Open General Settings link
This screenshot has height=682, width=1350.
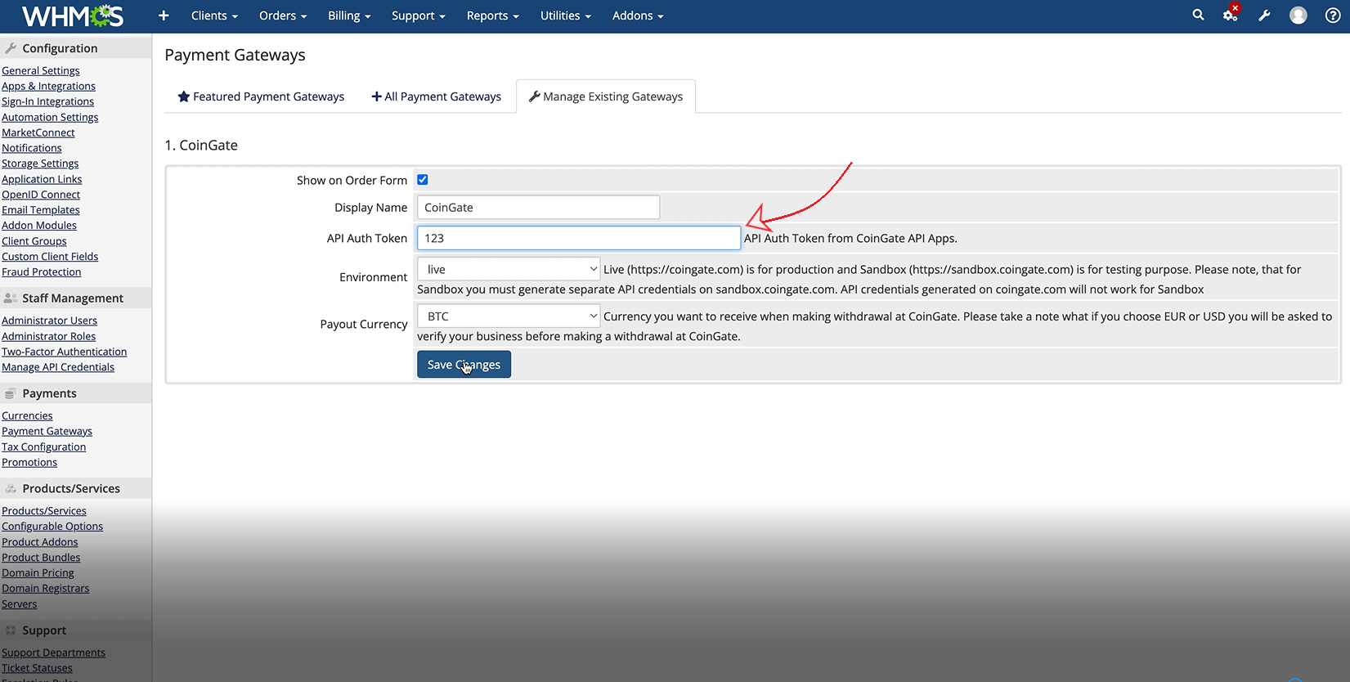point(41,70)
